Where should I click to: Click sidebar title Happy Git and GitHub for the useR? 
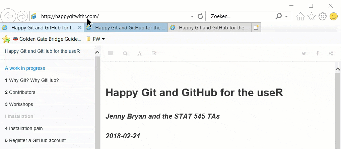click(43, 51)
